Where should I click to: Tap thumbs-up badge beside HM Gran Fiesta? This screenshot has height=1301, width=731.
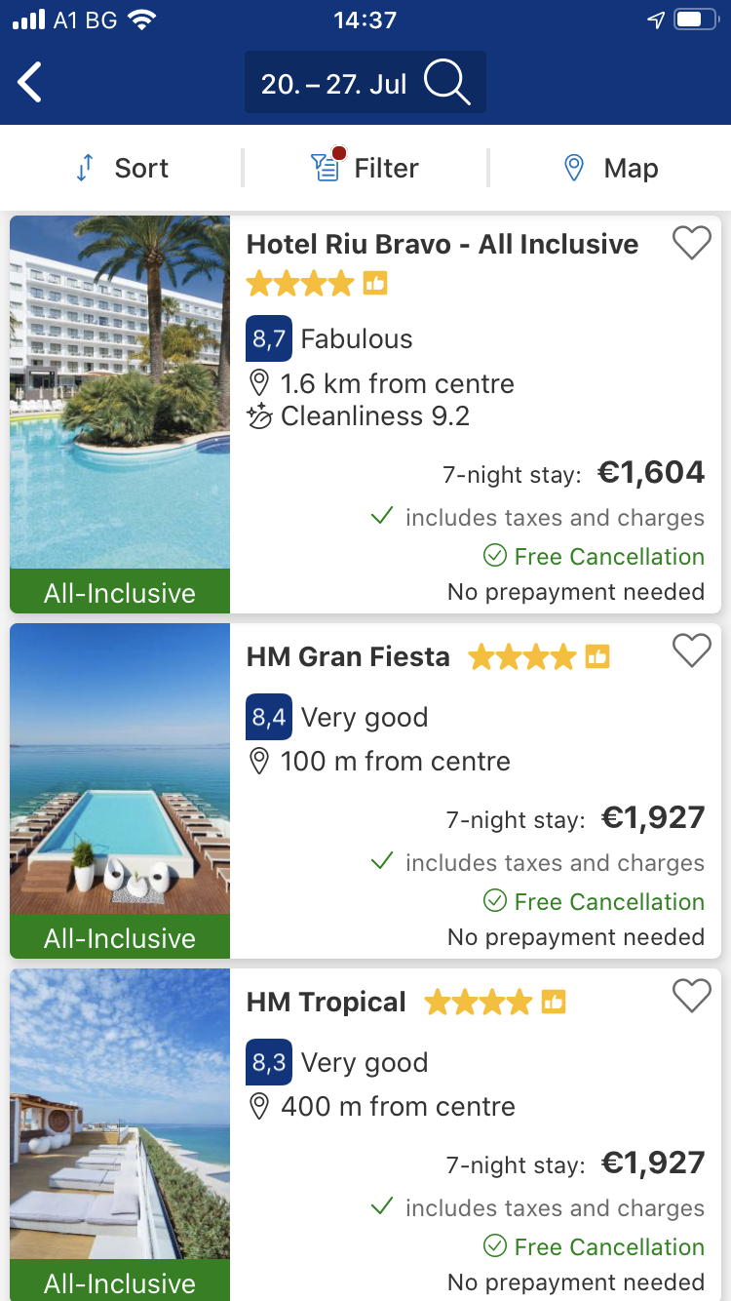597,657
